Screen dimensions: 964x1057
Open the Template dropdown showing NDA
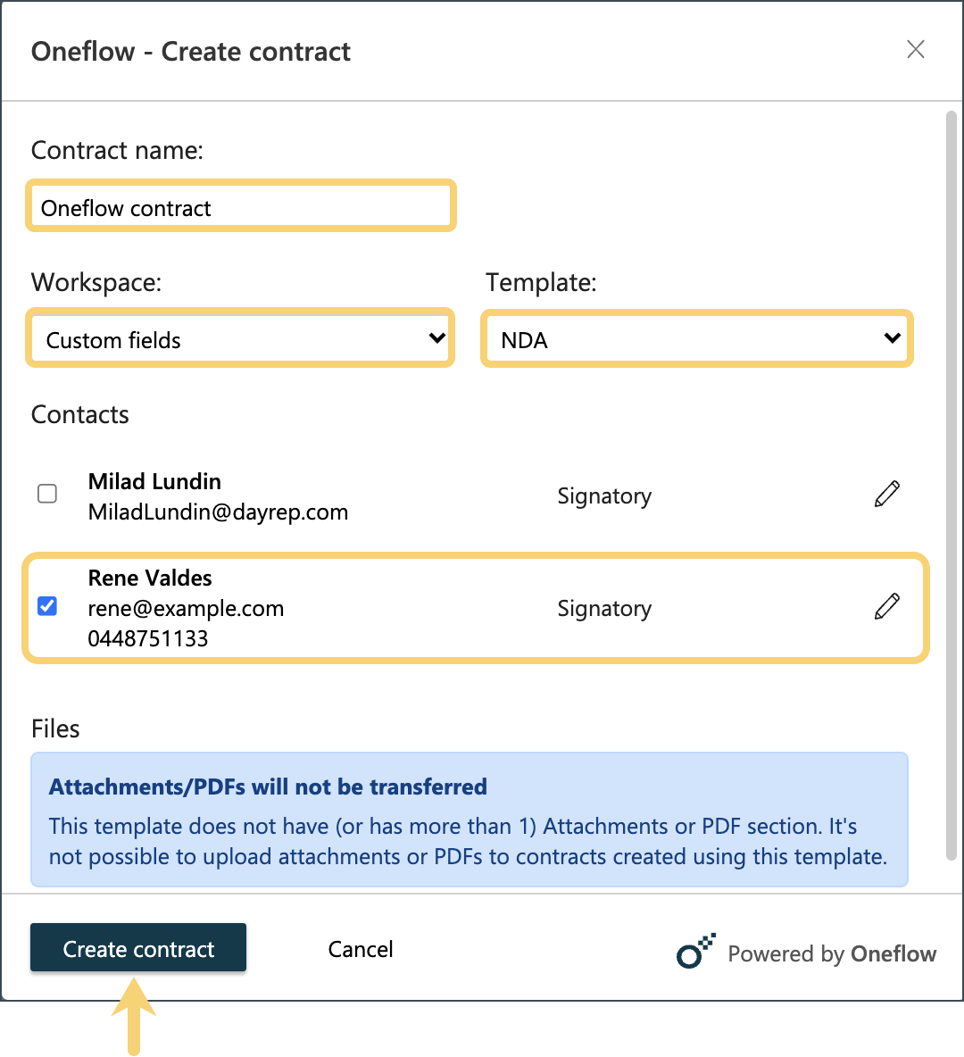click(697, 339)
